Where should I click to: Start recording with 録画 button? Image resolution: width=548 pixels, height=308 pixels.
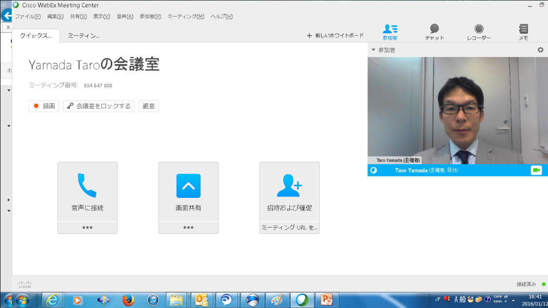pyautogui.click(x=44, y=106)
